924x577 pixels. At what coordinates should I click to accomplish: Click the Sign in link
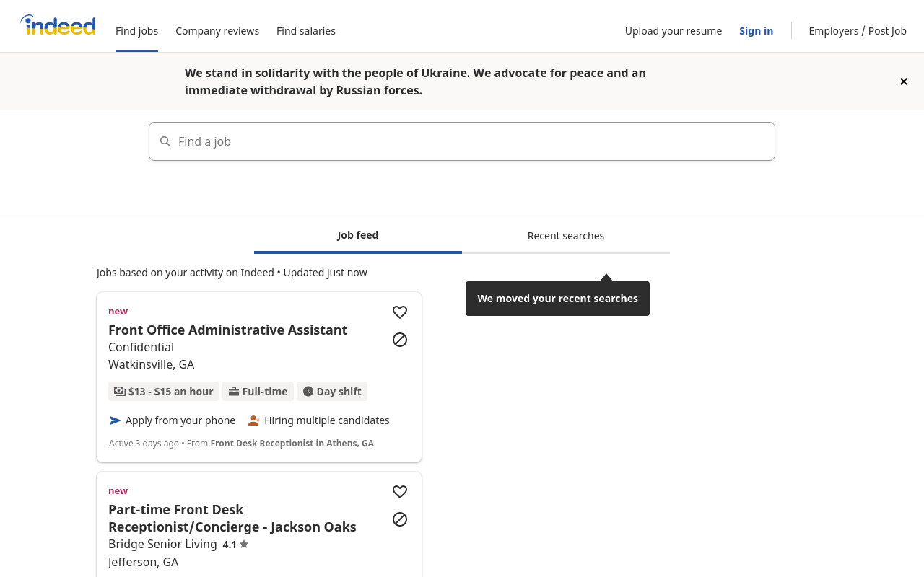click(756, 31)
